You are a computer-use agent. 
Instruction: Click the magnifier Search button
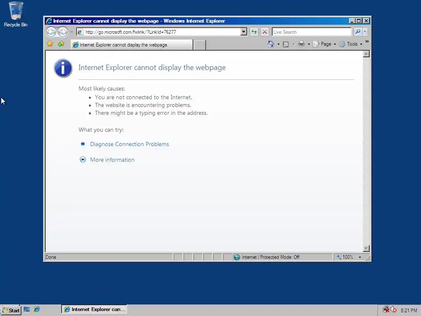(358, 32)
